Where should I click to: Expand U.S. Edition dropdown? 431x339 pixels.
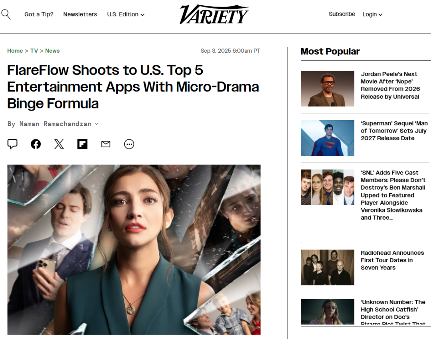coord(126,14)
